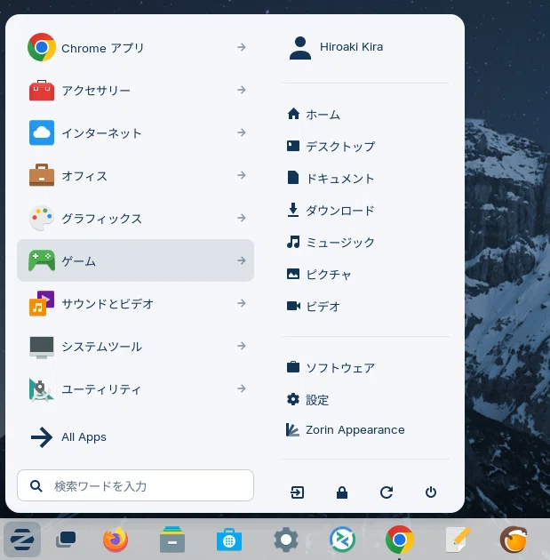The width and height of the screenshot is (550, 560).
Task: Open the Hiroaki Kira user account
Action: [365, 47]
